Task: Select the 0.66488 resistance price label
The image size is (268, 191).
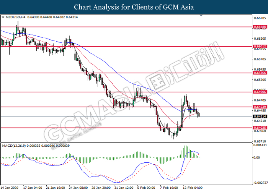Action: [x=260, y=27]
